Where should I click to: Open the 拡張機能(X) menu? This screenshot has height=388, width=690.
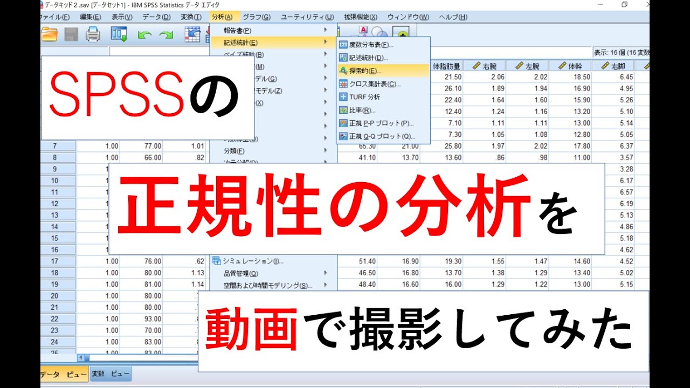(361, 17)
